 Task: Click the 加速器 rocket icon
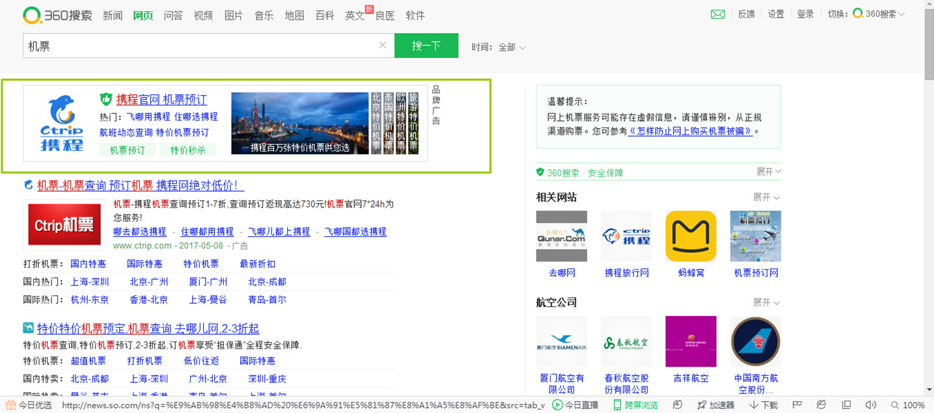[715, 405]
